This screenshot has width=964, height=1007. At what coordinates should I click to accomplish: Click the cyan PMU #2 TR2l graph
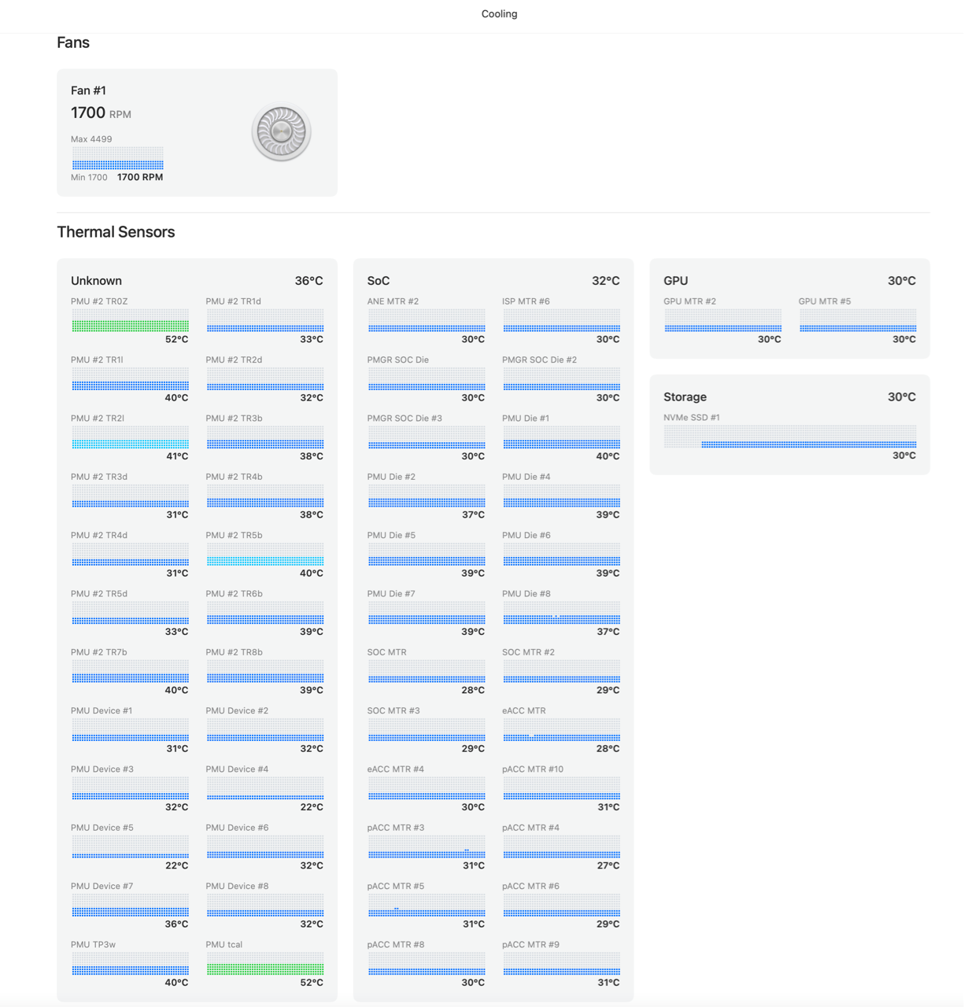(x=130, y=438)
